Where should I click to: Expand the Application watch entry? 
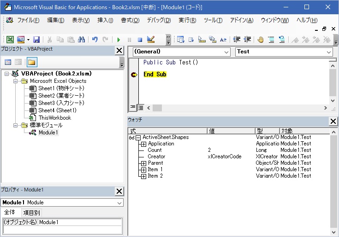pyautogui.click(x=143, y=144)
